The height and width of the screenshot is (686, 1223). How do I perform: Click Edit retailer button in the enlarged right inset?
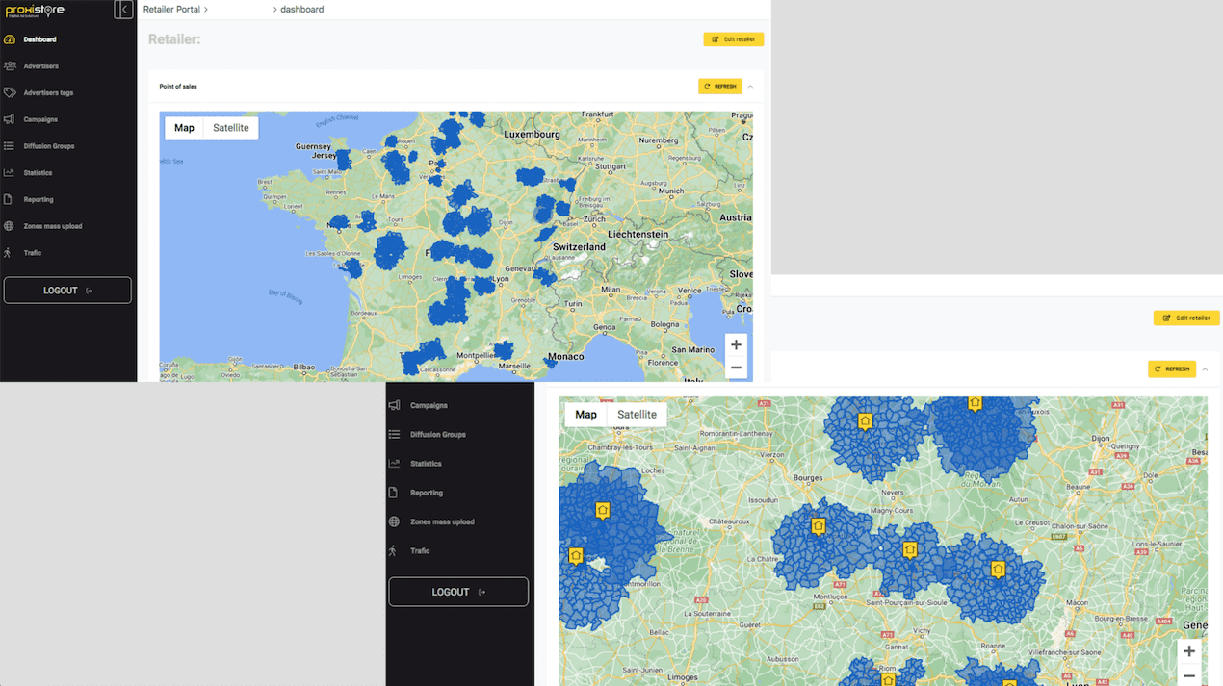pos(1186,318)
